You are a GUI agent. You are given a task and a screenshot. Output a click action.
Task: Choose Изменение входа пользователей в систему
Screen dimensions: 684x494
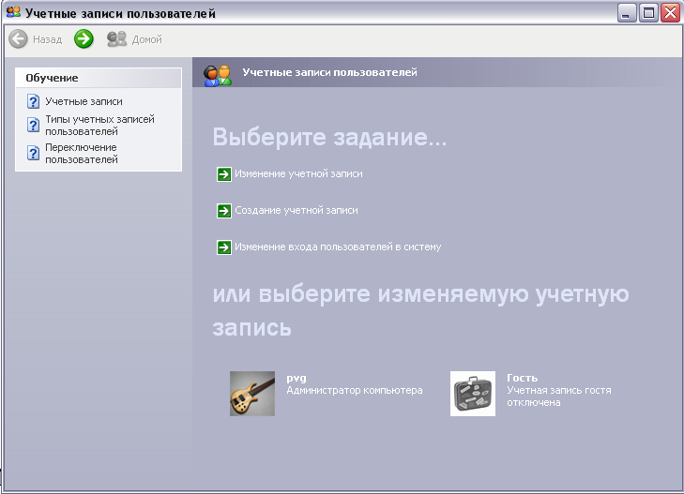point(338,247)
